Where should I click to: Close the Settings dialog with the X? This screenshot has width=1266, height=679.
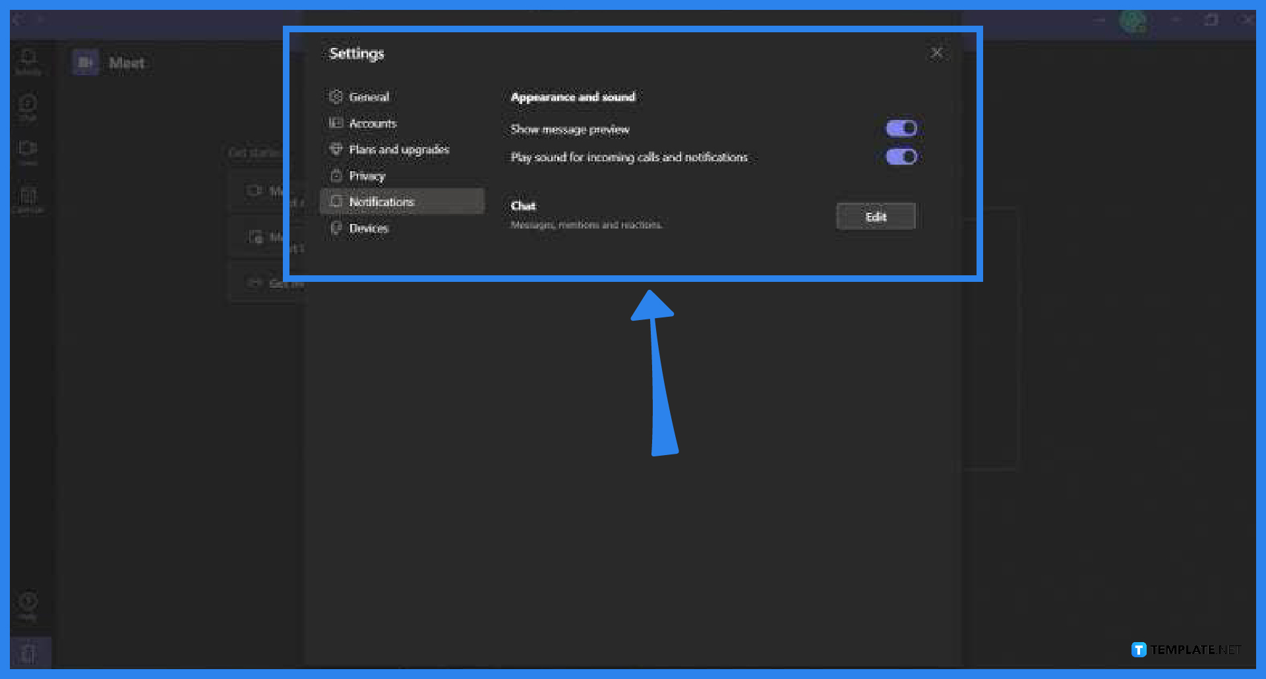(x=937, y=53)
